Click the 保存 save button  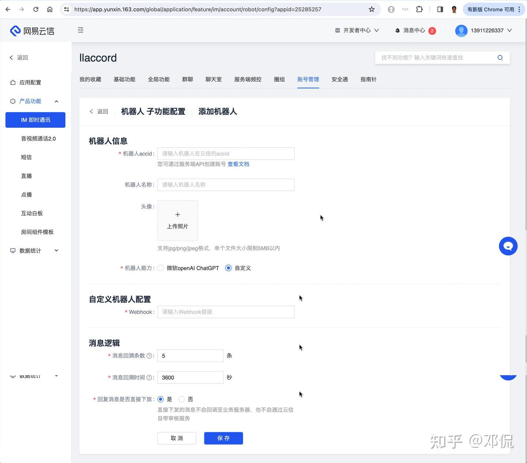coord(223,438)
